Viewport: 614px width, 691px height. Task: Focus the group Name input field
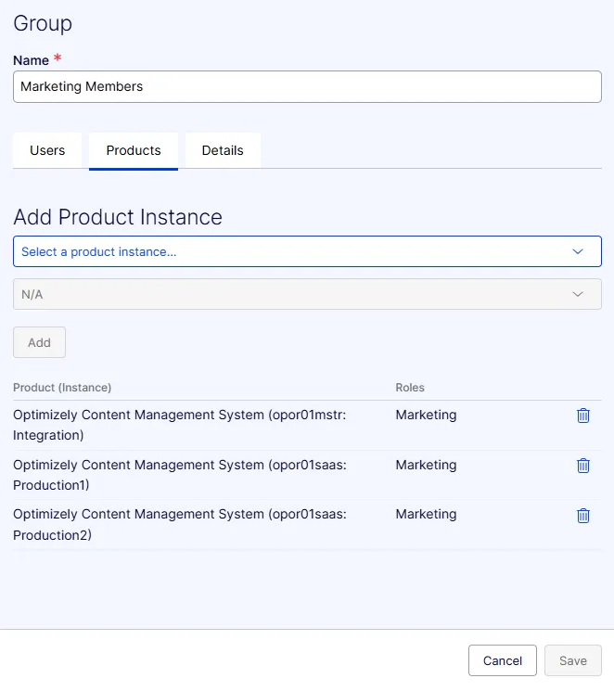click(x=307, y=87)
